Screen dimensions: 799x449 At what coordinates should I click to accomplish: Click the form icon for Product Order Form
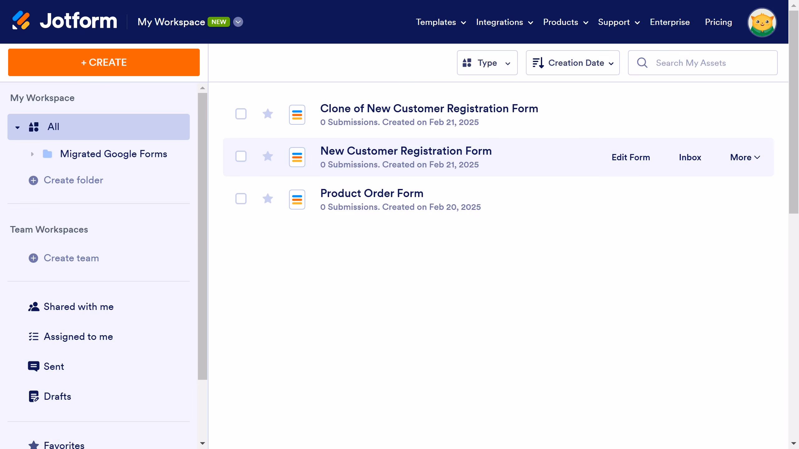pos(297,199)
